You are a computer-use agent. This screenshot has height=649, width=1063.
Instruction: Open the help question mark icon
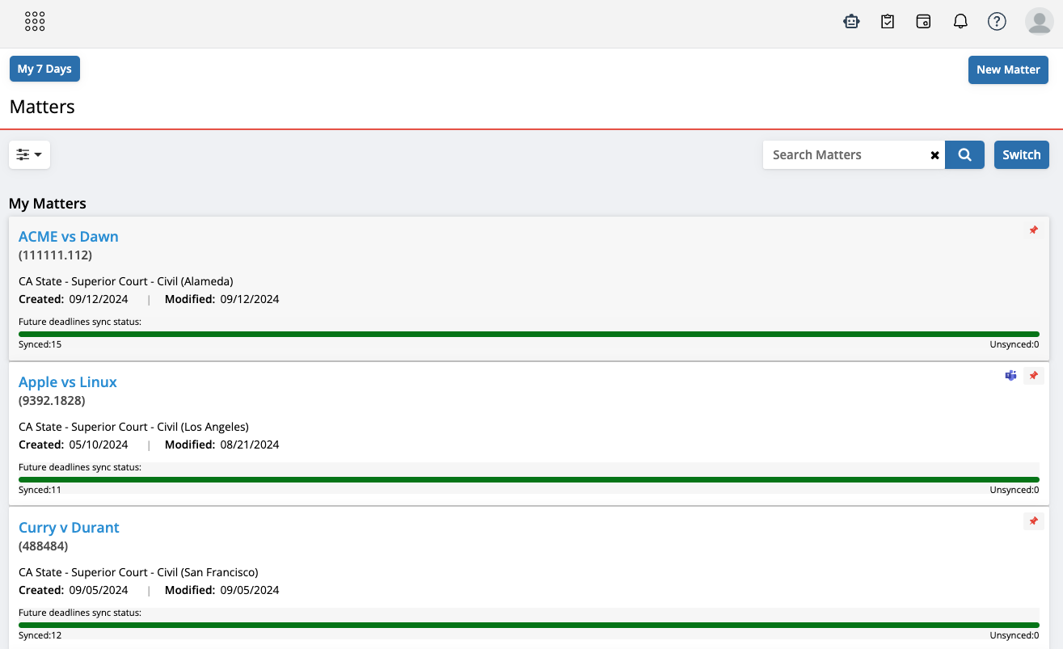[997, 22]
